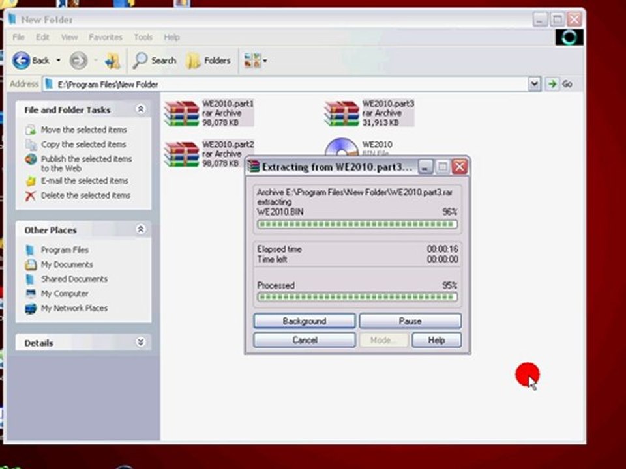
Task: Open the Back history dropdown arrow
Action: click(58, 61)
